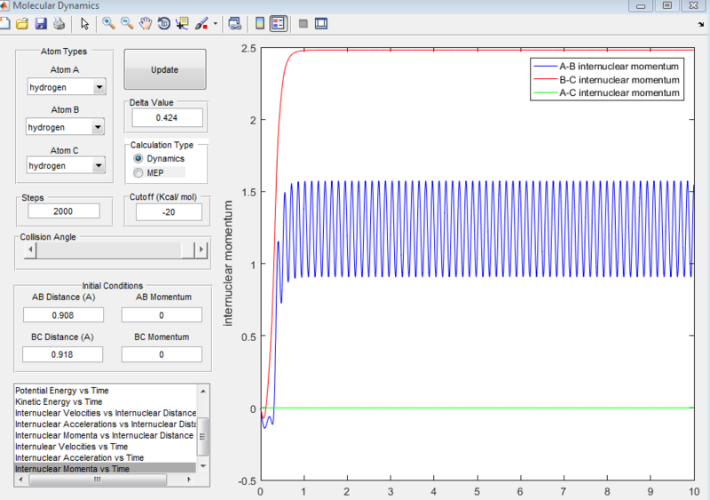
Task: Select the Zoom In magnifier tool
Action: coord(108,24)
